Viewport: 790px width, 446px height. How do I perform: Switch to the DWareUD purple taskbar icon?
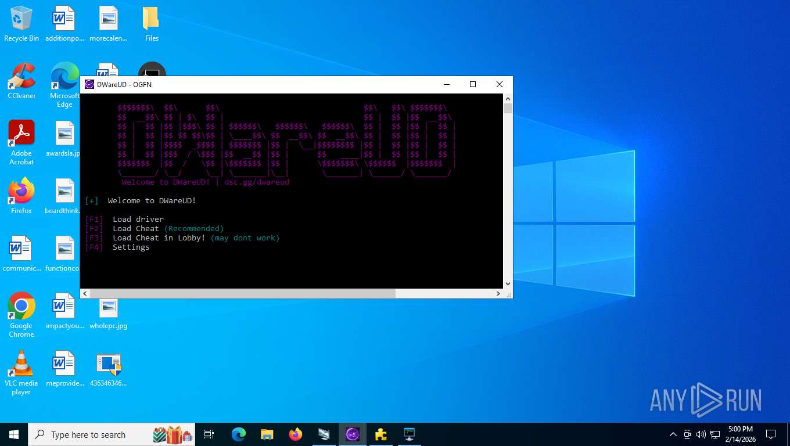[x=353, y=434]
